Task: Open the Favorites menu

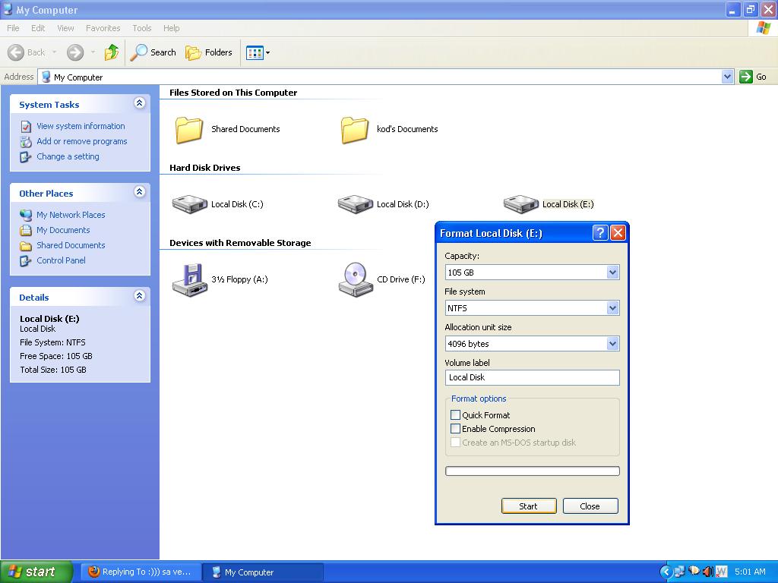Action: click(103, 28)
